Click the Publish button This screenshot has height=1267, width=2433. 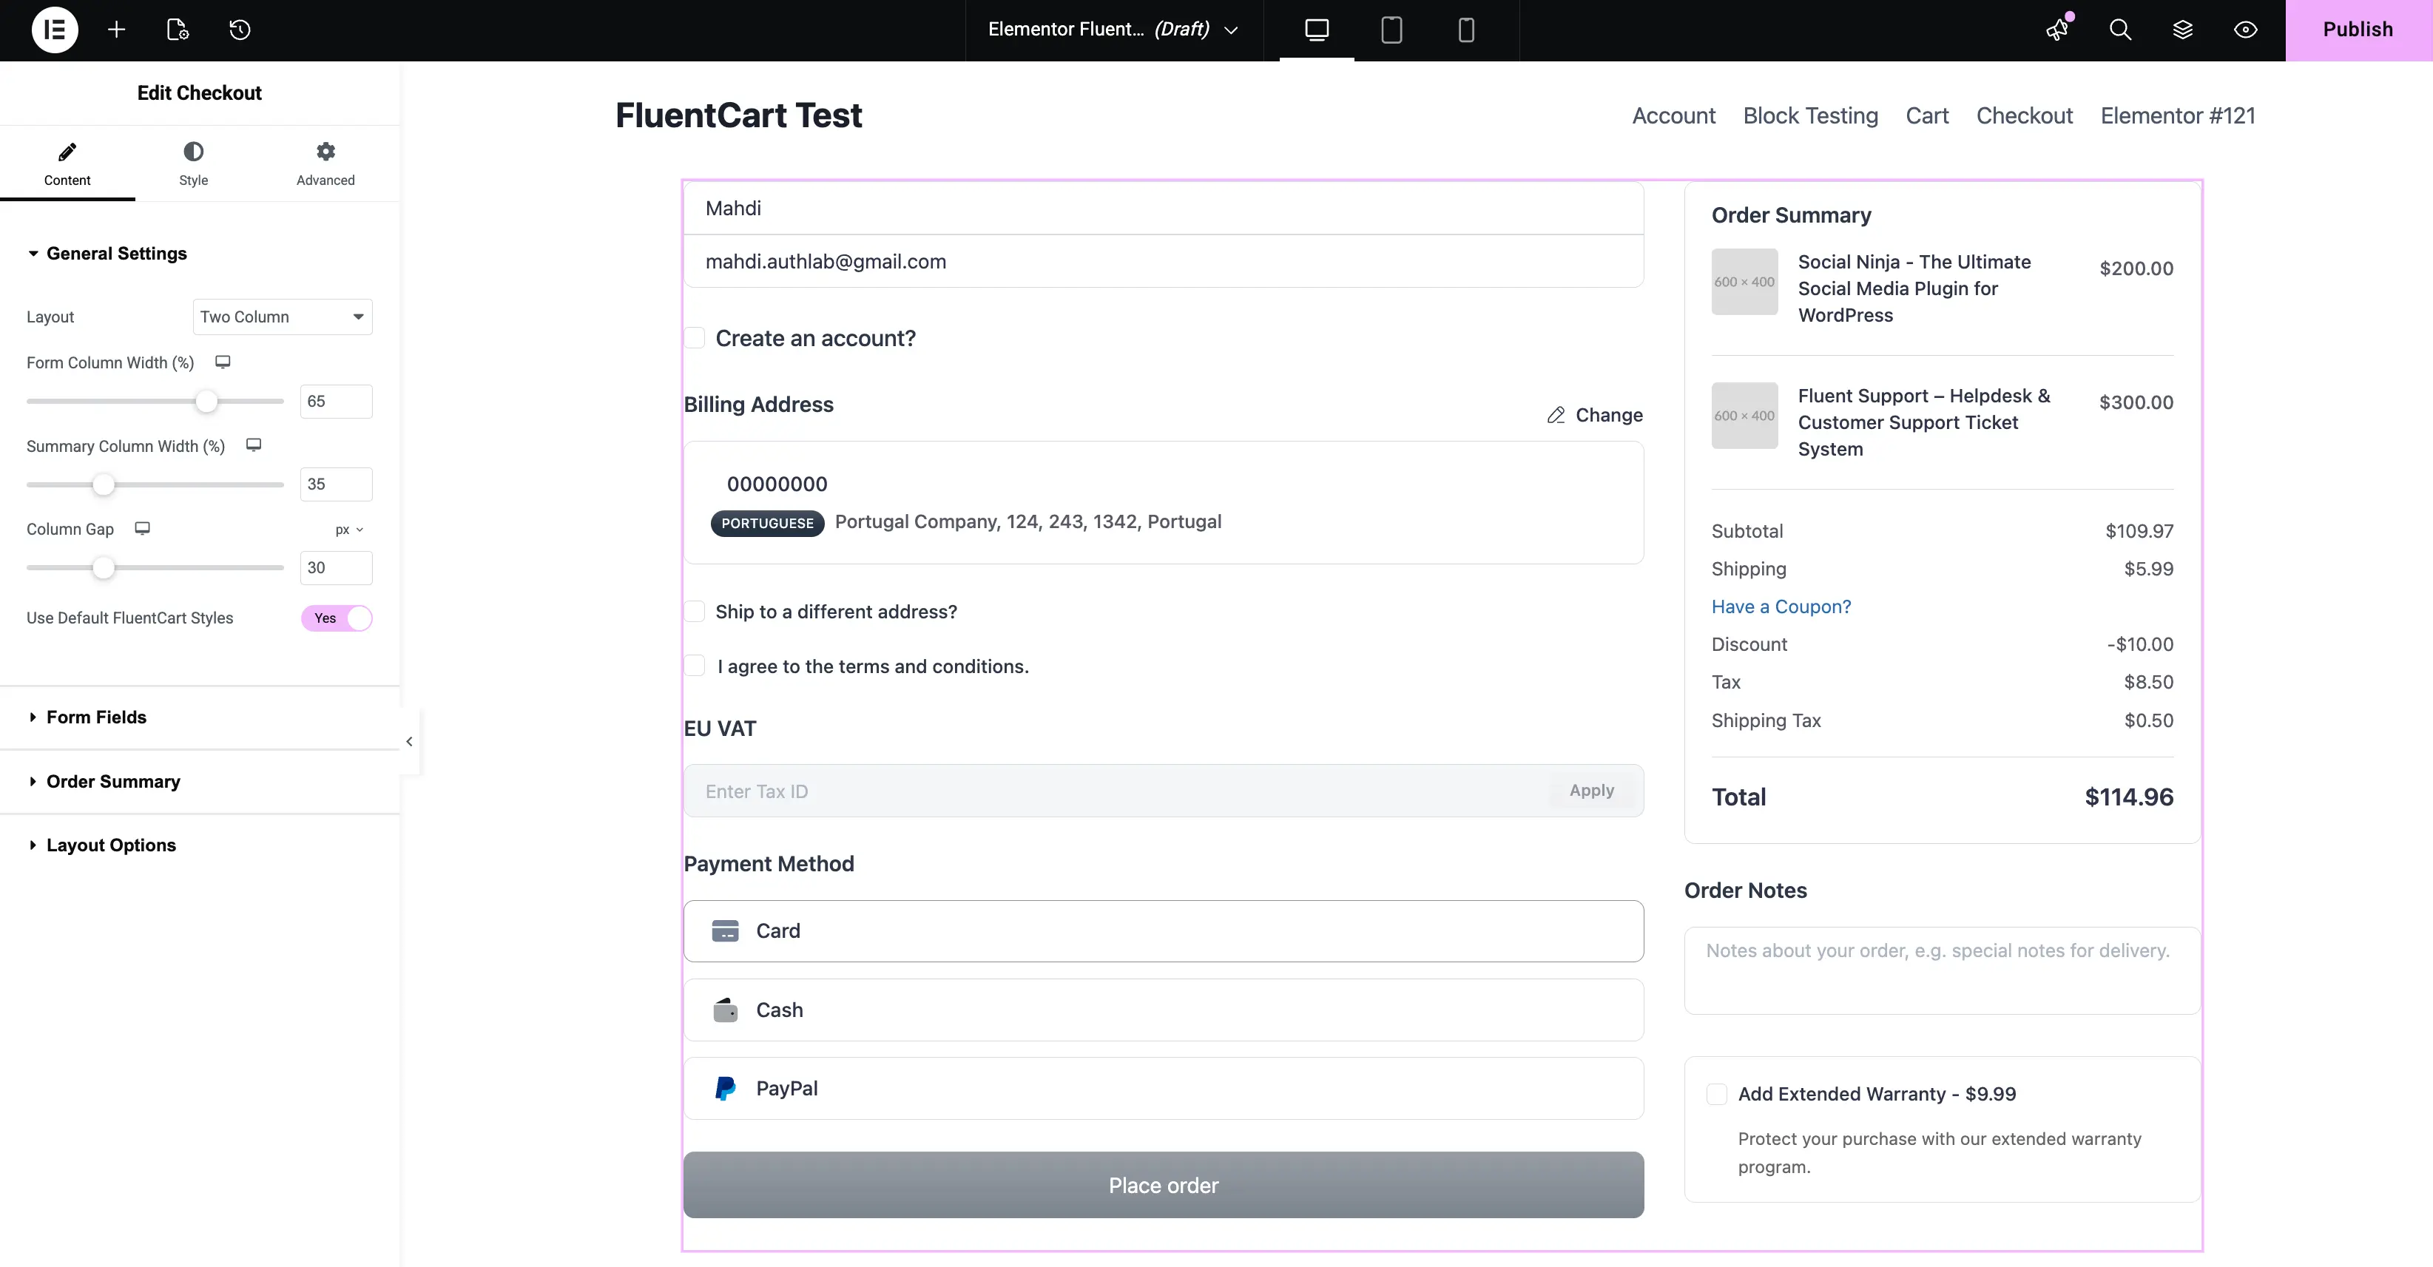click(2358, 30)
